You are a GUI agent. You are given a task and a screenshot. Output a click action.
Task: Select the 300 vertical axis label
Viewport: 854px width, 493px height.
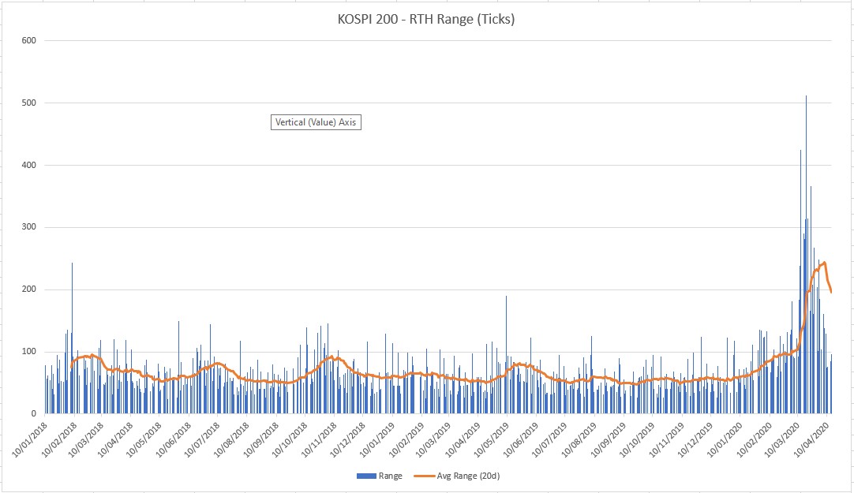pyautogui.click(x=29, y=227)
